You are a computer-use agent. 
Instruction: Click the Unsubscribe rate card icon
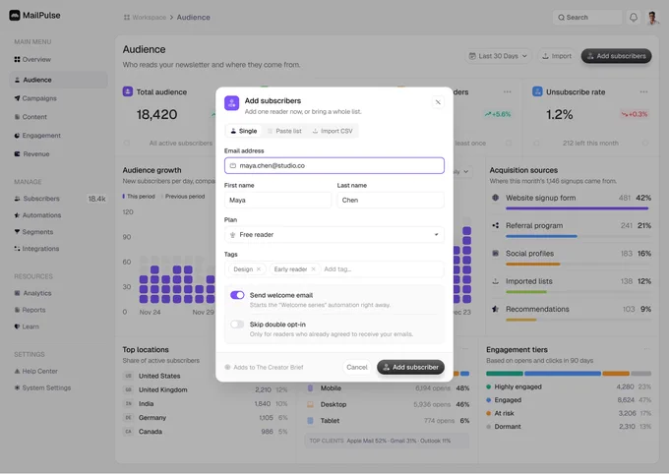pos(537,91)
